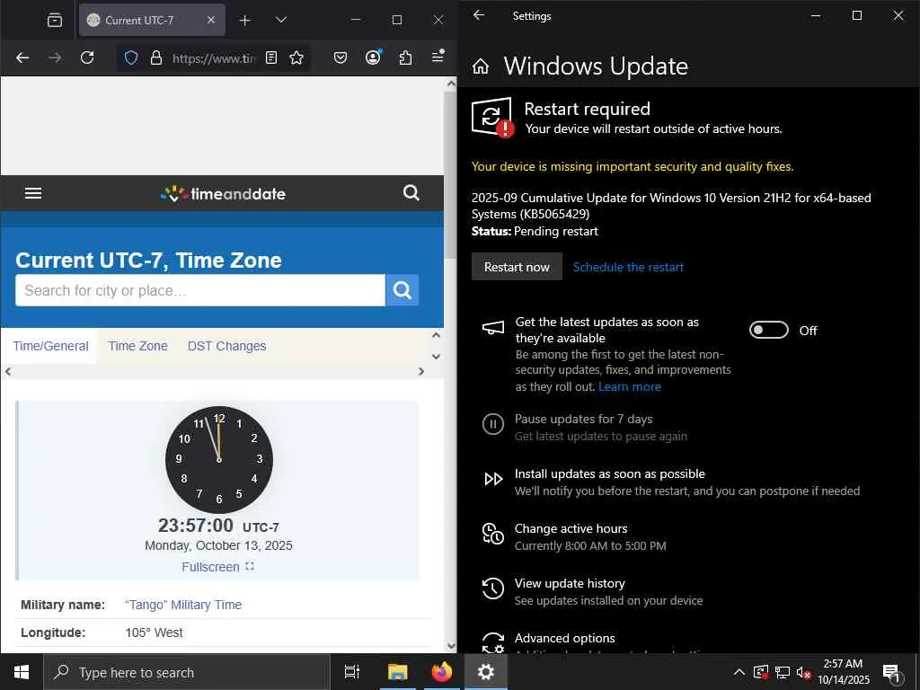
Task: Open the clock in Fullscreen
Action: click(x=217, y=567)
